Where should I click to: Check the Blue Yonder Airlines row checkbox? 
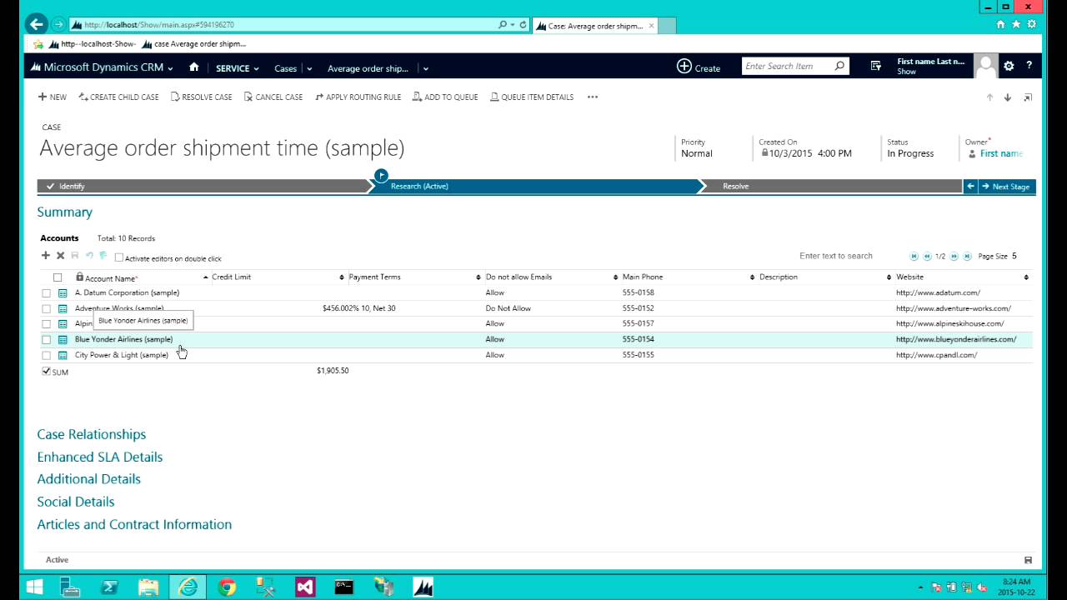[x=46, y=340]
